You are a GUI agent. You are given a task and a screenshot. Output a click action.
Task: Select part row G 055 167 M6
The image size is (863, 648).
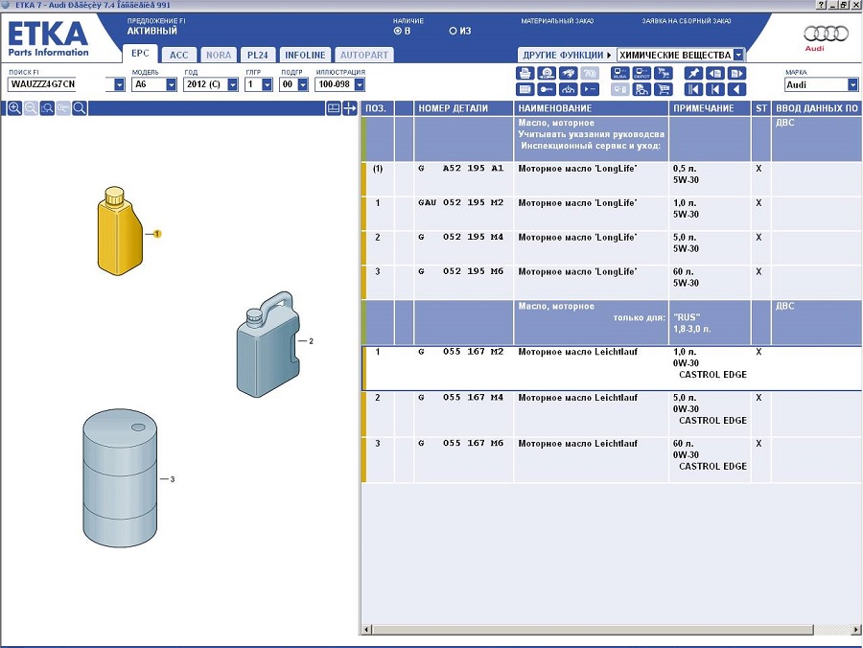click(611, 460)
